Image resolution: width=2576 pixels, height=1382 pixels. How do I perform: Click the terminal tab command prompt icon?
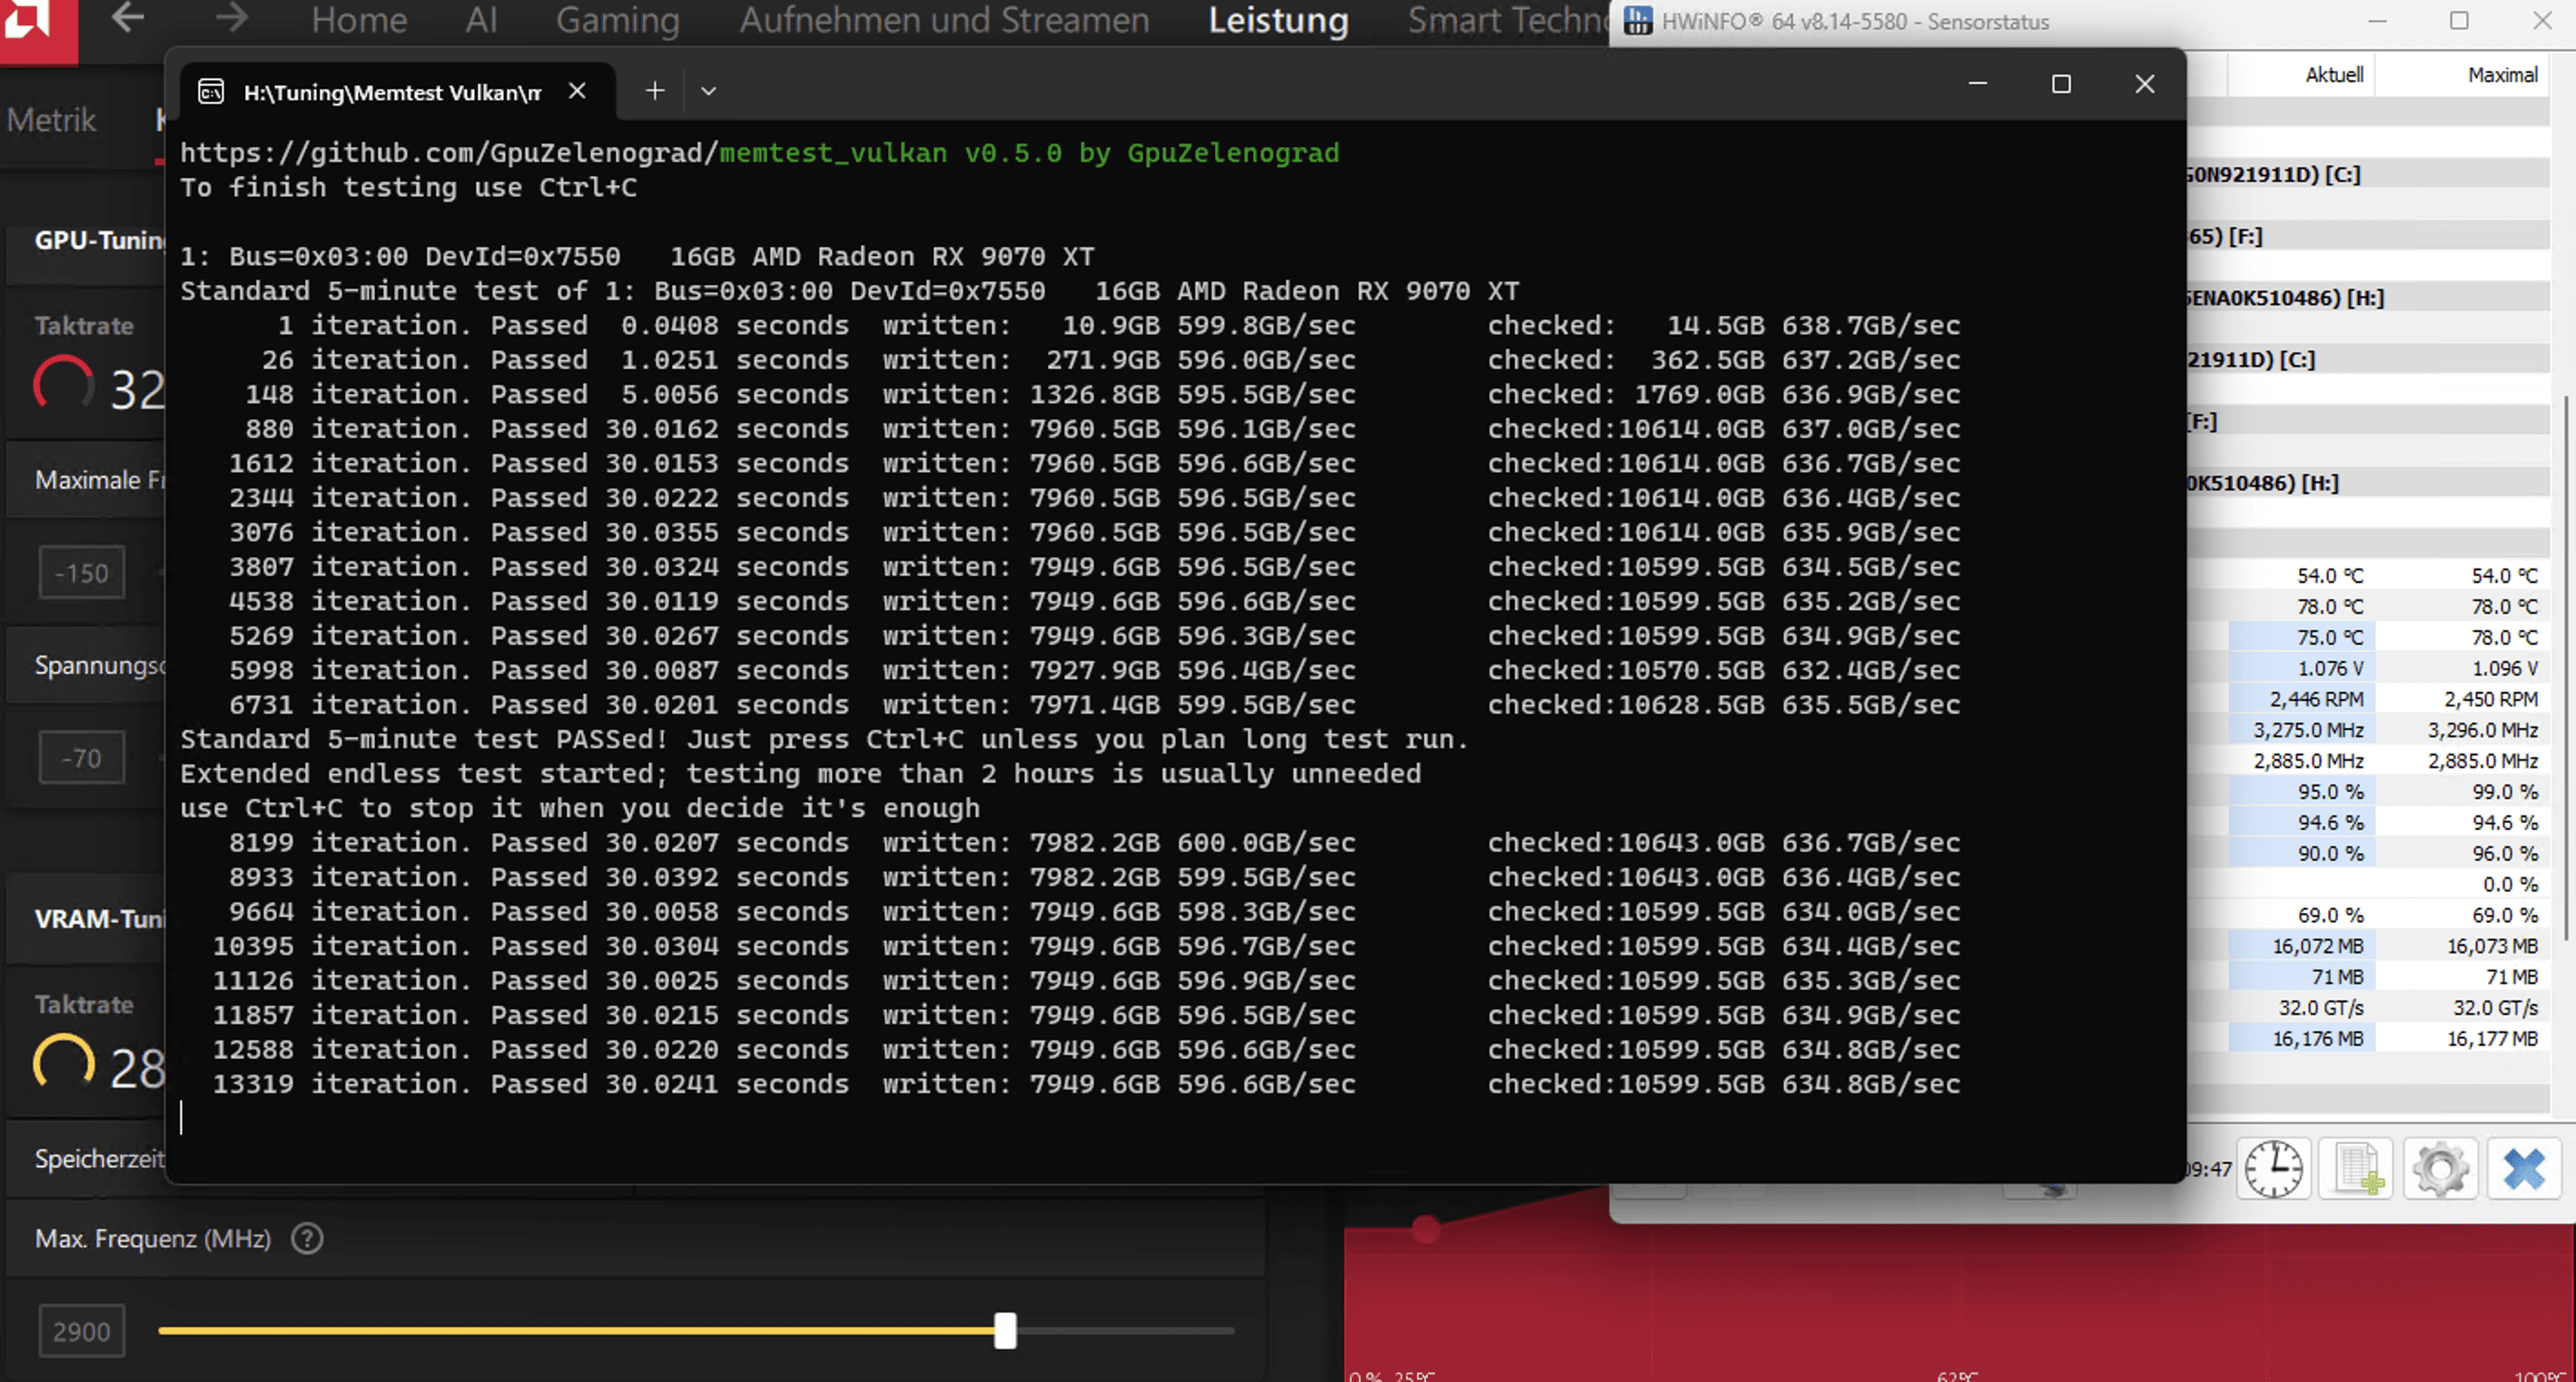[211, 92]
